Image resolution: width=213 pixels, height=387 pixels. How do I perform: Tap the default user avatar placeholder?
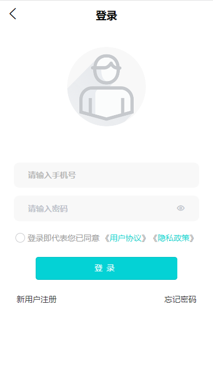click(106, 86)
